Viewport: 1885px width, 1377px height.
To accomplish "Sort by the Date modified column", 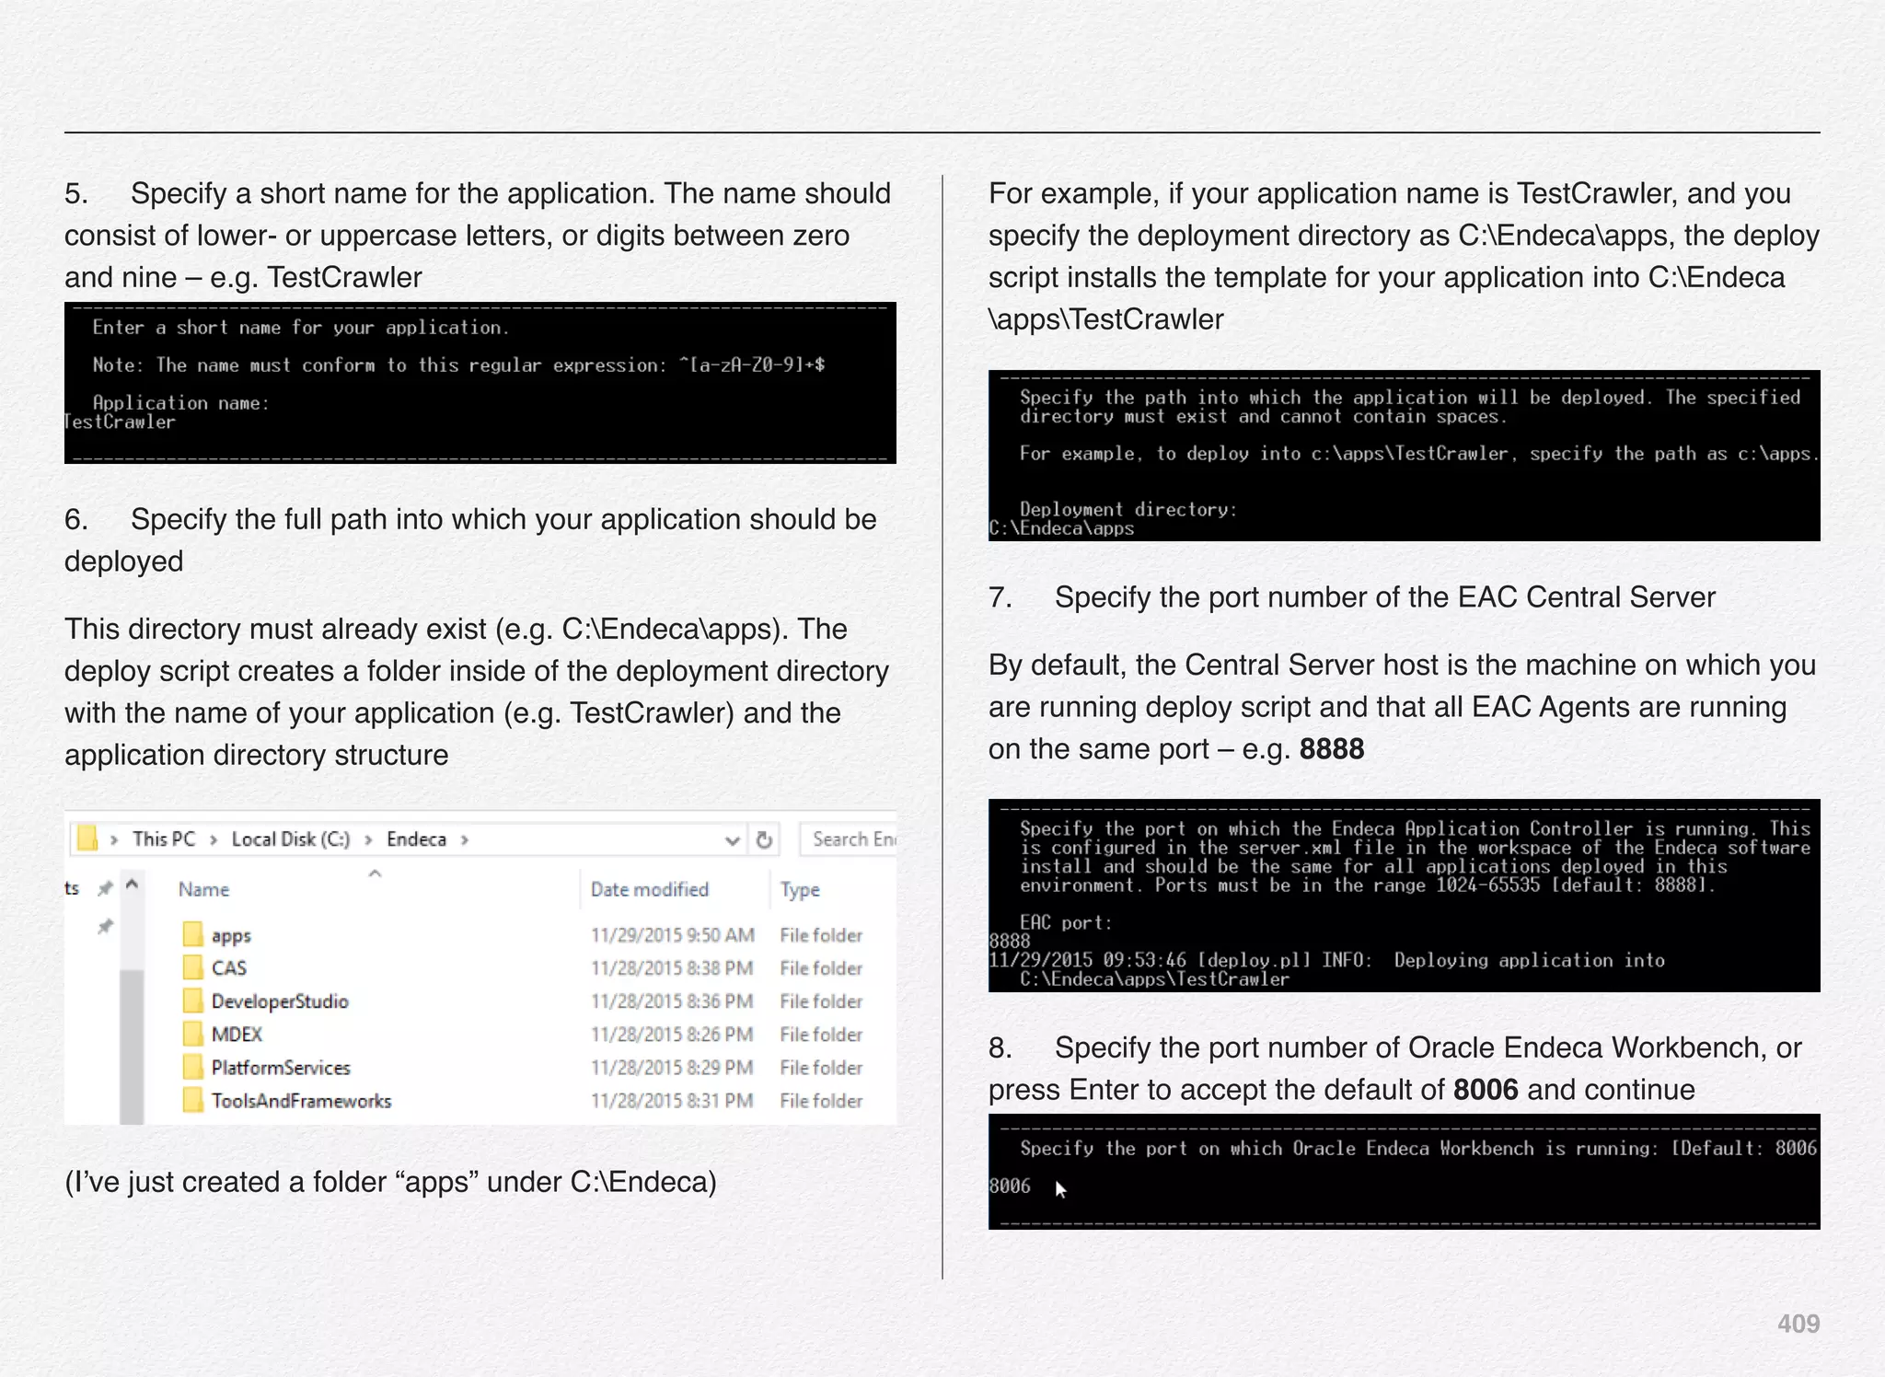I will point(650,889).
